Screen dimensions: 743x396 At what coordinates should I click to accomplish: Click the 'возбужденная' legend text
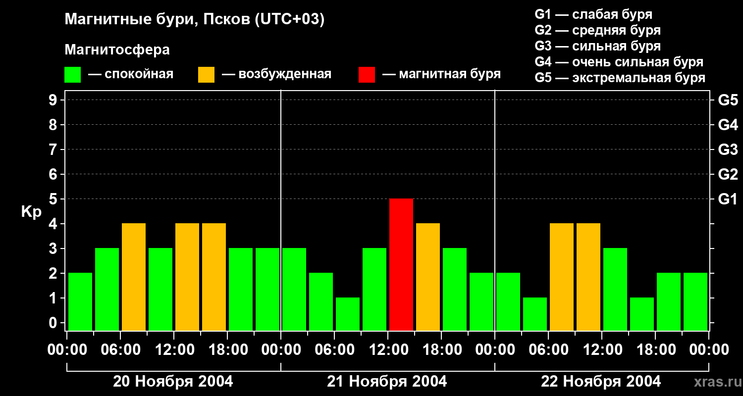[285, 75]
